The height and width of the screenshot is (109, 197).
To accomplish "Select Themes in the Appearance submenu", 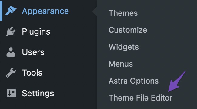I will click(123, 13).
